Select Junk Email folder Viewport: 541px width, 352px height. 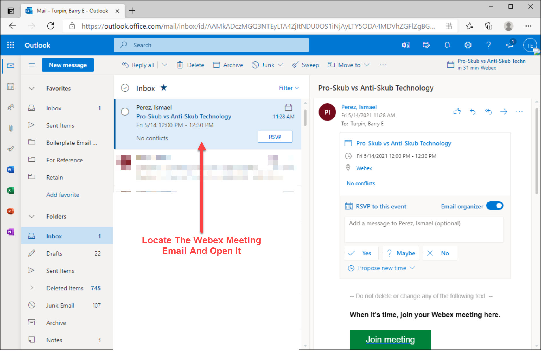pos(60,305)
